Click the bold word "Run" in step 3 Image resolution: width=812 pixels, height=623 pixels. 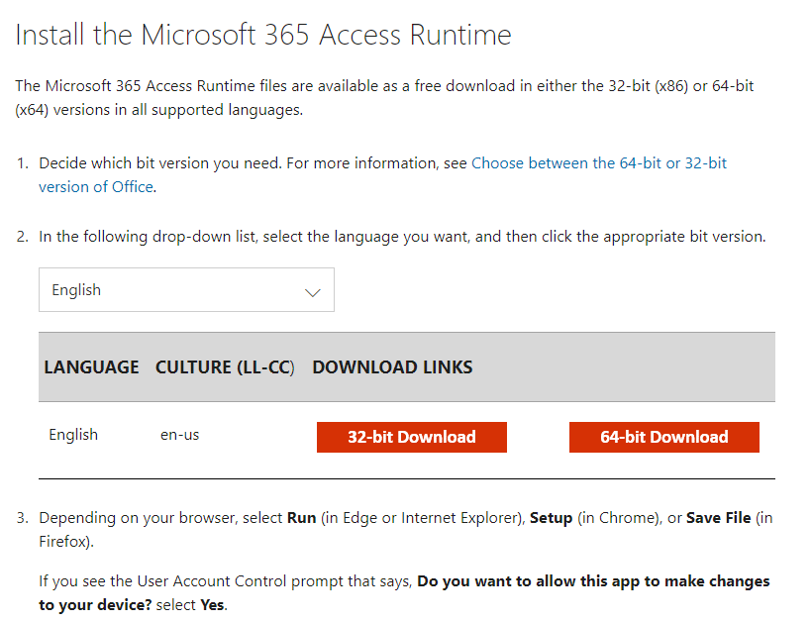pos(301,518)
